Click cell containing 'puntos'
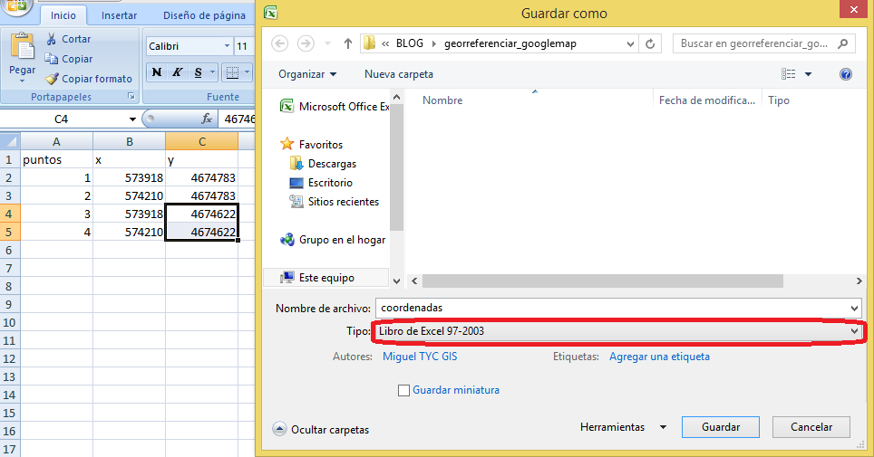 click(x=56, y=160)
